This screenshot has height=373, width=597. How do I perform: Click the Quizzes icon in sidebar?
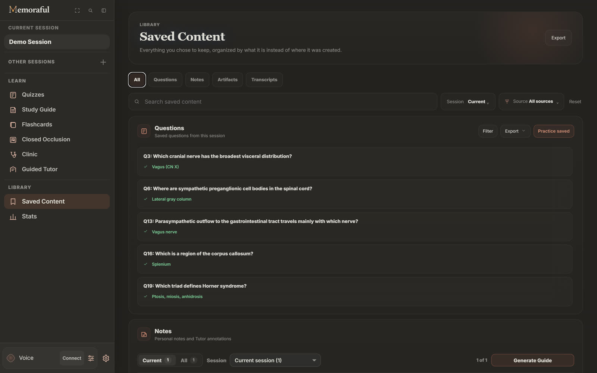[13, 95]
